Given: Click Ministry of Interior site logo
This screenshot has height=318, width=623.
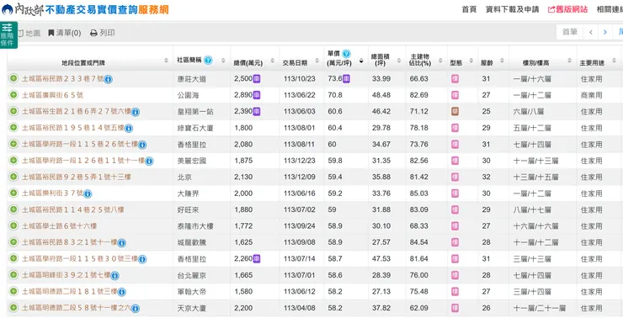Looking at the screenshot, I should [x=85, y=9].
